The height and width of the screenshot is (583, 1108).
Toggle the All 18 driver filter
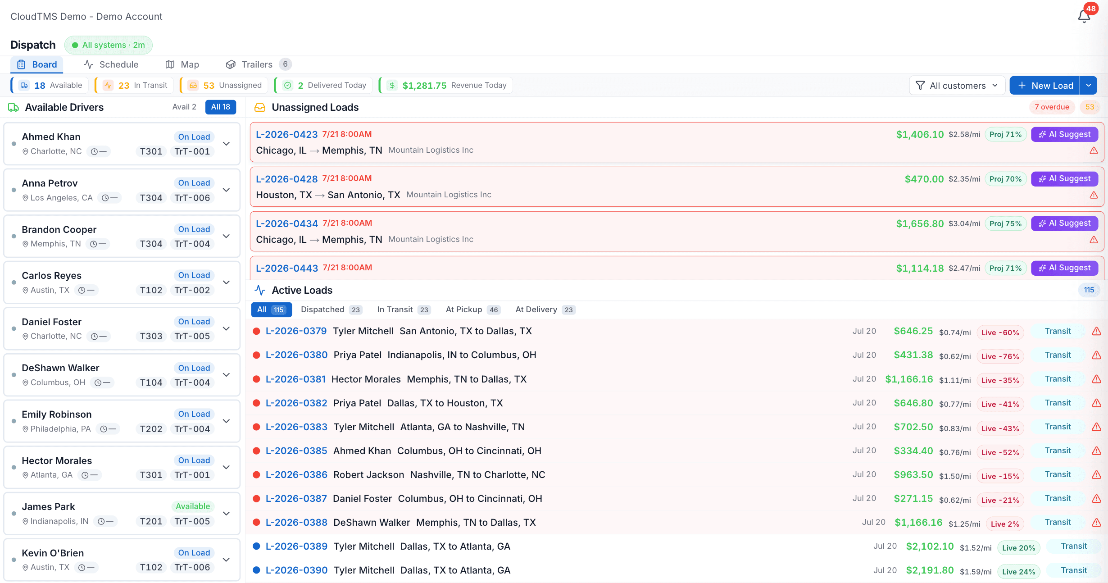221,107
